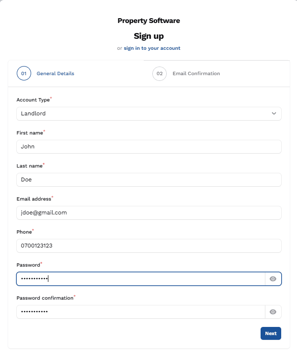Select the Last name field containing Doe

click(148, 179)
